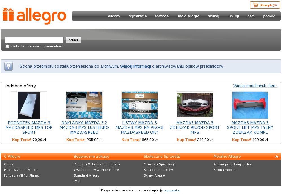The height and width of the screenshot is (196, 282).
Task: Open MAZDA3 SPORT LIFT TYLNY ZDERZAK offer
Action: (250, 127)
